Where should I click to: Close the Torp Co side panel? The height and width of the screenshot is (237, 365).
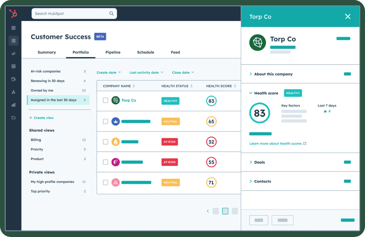348,17
